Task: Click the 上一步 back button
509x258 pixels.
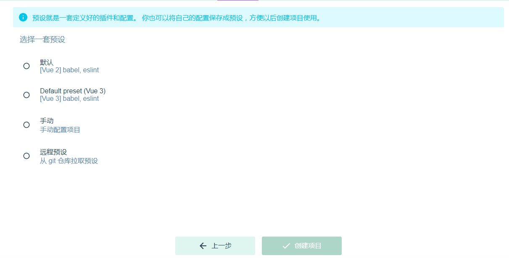Action: pos(215,246)
